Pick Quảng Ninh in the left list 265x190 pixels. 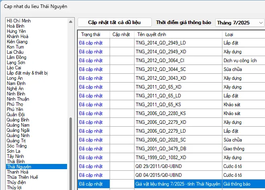tap(18, 135)
